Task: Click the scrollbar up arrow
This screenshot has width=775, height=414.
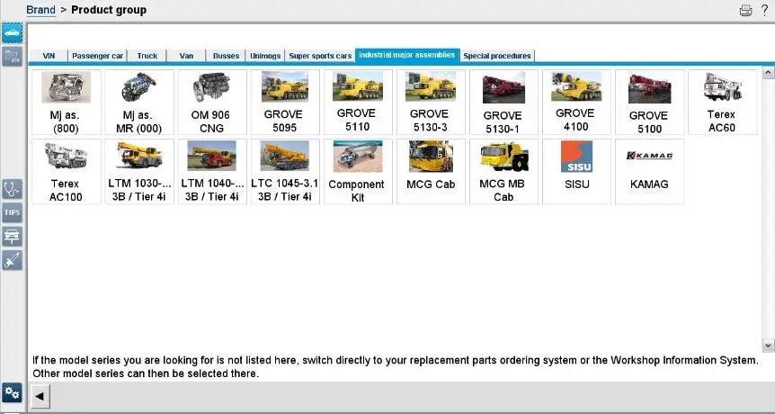Action: click(768, 74)
